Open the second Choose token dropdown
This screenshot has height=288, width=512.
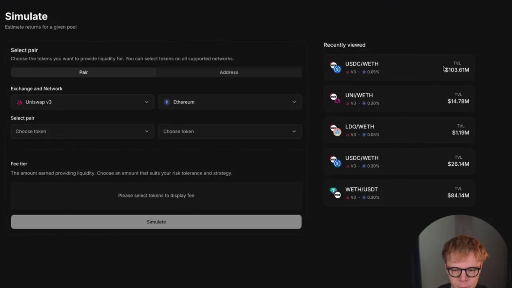230,131
